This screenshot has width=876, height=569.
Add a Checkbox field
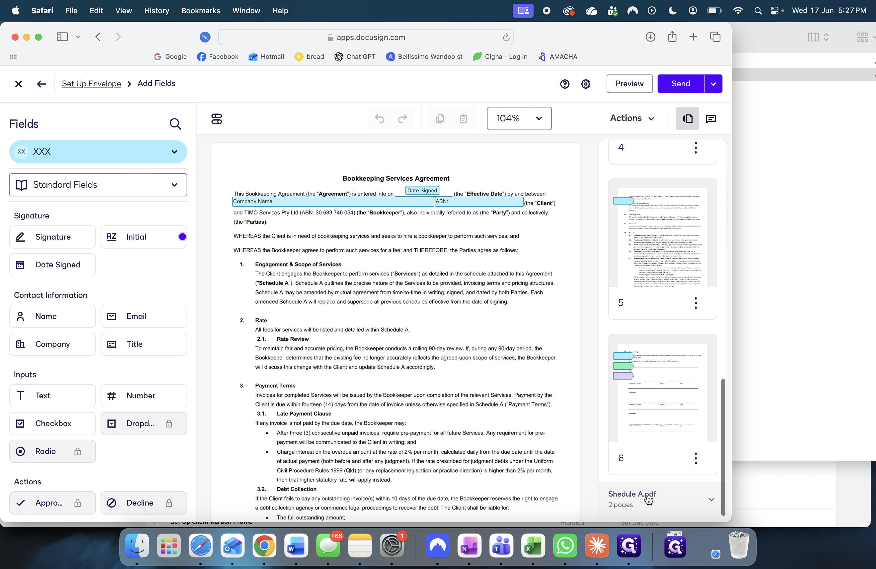tap(52, 424)
